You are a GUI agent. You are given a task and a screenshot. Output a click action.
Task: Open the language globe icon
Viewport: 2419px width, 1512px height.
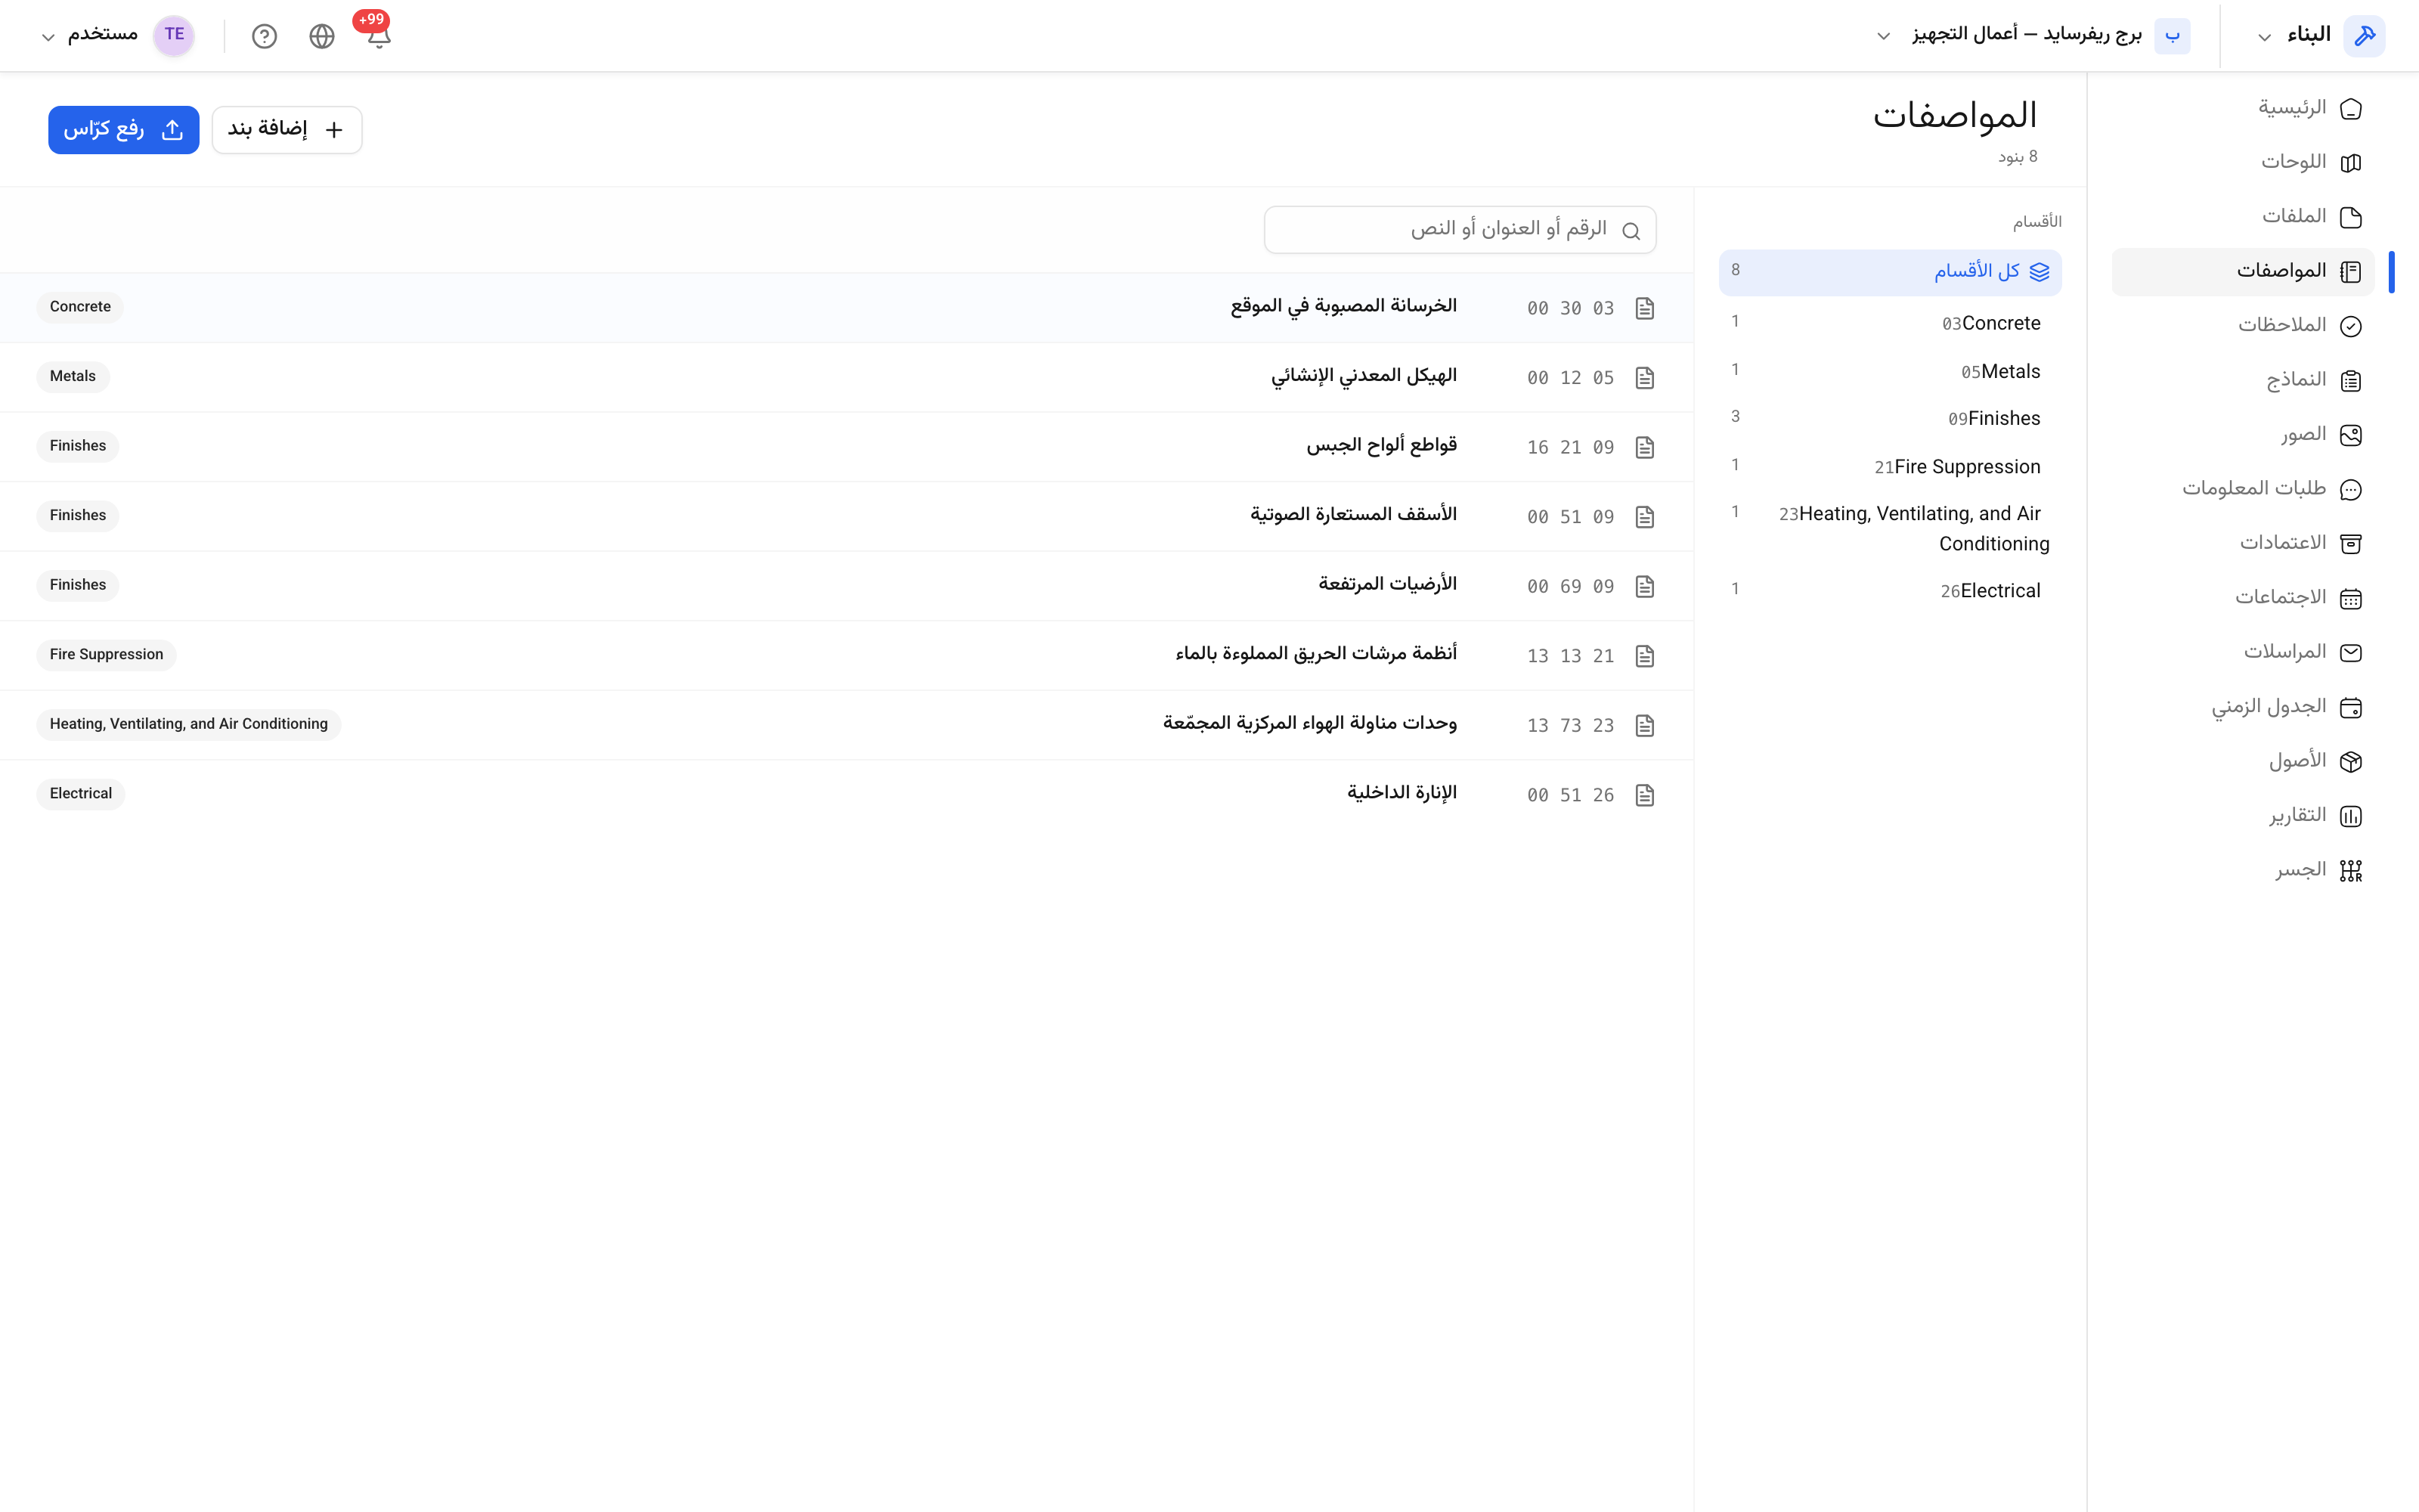coord(322,36)
